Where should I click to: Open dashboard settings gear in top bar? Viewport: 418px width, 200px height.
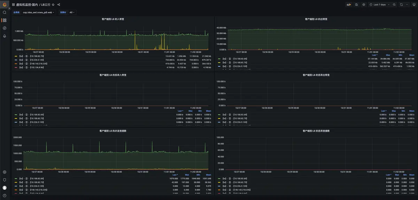[364, 5]
